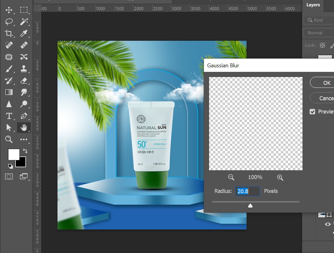
Task: Cancel the Gaussian Blur dialog
Action: click(322, 98)
